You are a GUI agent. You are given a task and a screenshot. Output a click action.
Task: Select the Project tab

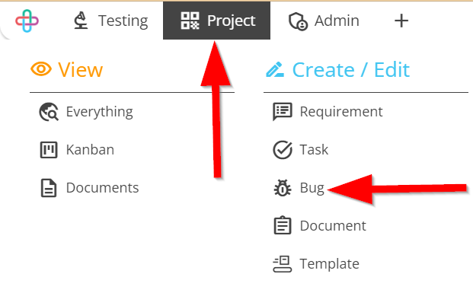[216, 21]
